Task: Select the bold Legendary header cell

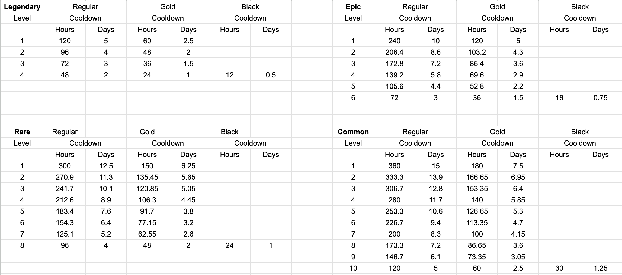Action: [x=22, y=7]
